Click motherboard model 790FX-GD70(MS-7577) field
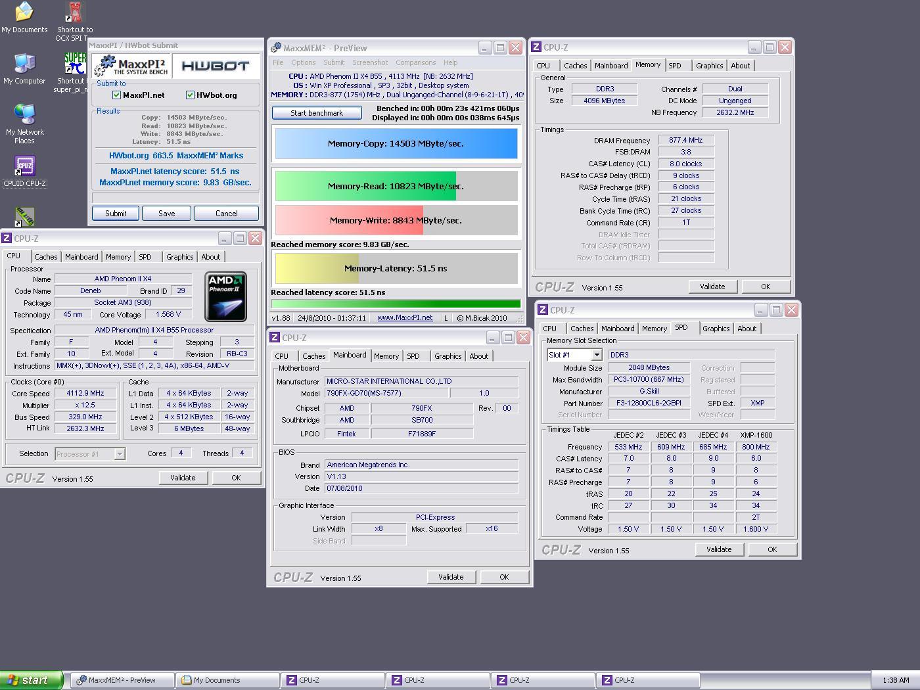Screen dimensions: 920x690 tap(387, 393)
